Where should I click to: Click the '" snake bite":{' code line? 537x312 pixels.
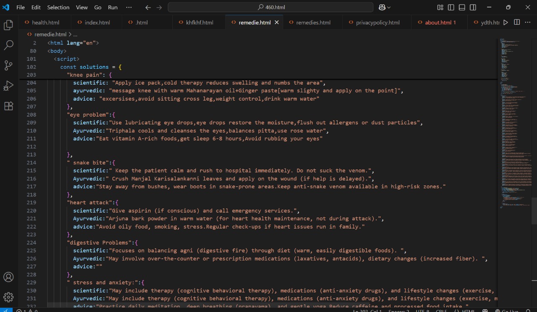click(x=91, y=162)
